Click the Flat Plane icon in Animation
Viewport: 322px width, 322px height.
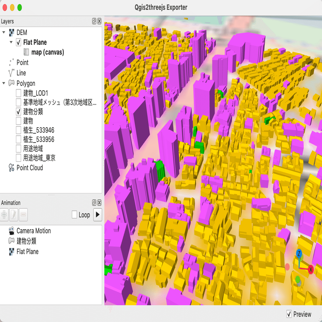click(12, 251)
